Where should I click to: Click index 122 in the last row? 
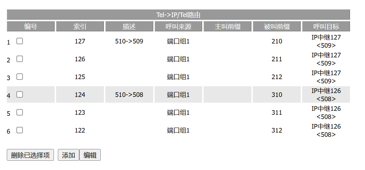click(80, 130)
